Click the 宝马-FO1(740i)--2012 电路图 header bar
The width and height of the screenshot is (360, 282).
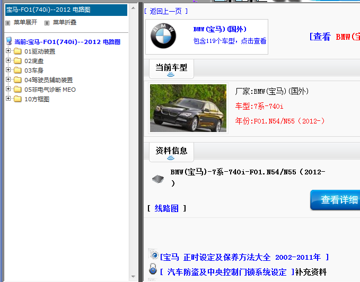click(66, 10)
